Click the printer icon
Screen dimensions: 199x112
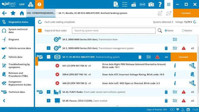click(142, 4)
